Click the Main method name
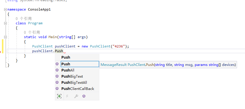This screenshot has width=245, height=109. [53, 37]
